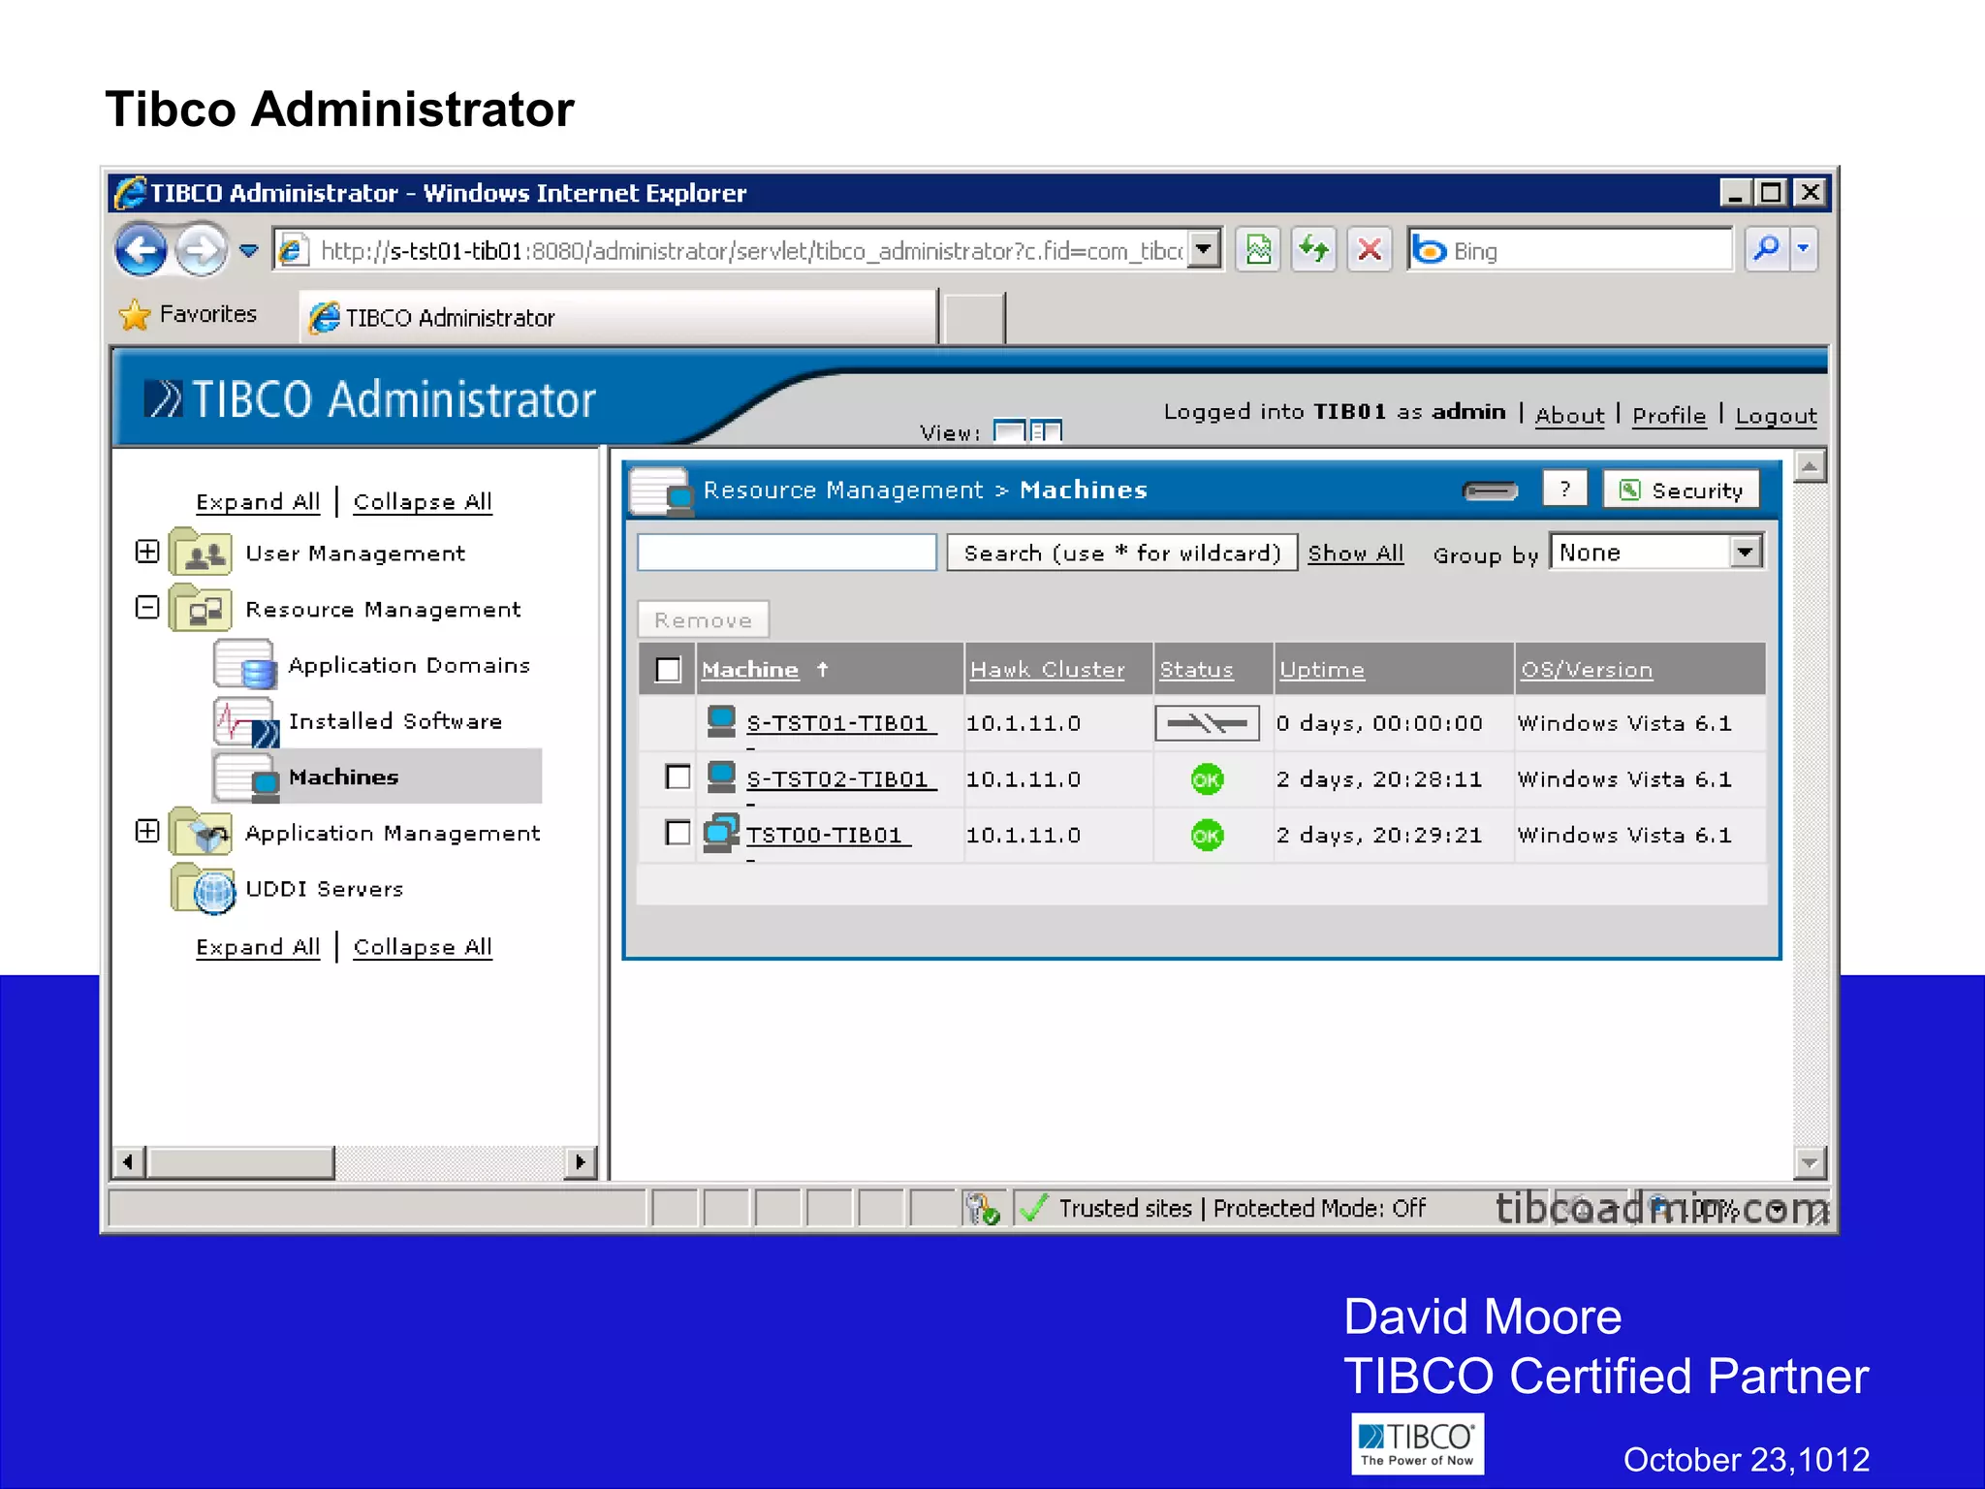Open the Group by None dropdown
1985x1489 pixels.
pyautogui.click(x=1656, y=552)
